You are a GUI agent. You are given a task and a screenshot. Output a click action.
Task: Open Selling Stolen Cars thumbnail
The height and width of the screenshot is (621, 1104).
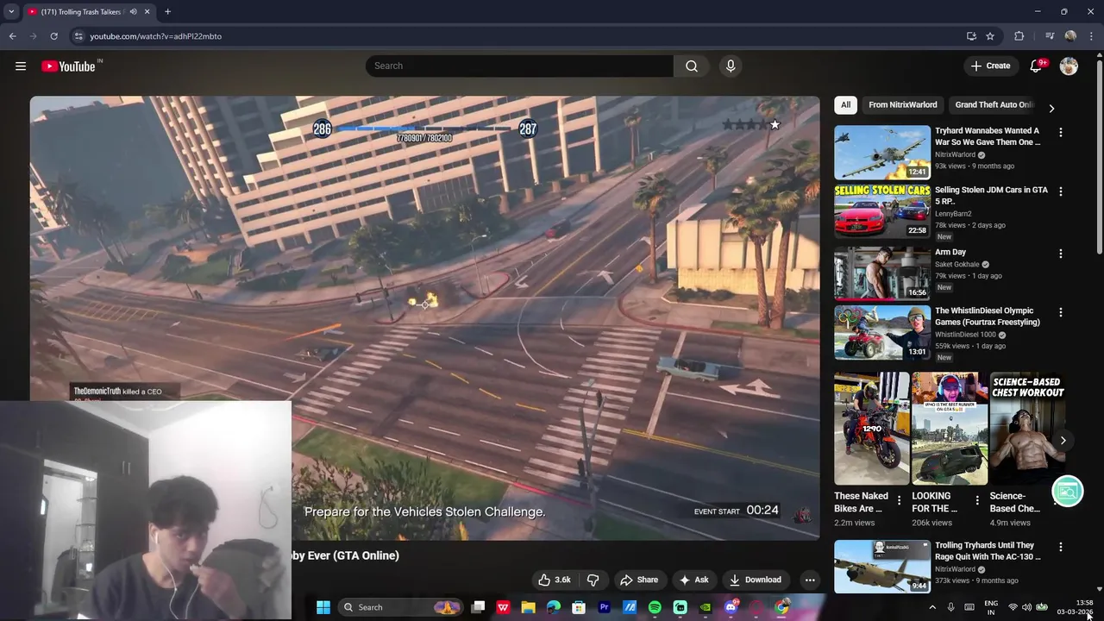tap(882, 211)
